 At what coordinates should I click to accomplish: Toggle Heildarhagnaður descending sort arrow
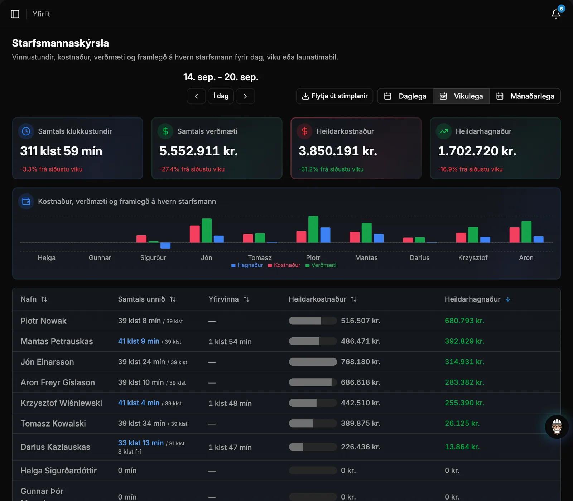click(x=508, y=299)
